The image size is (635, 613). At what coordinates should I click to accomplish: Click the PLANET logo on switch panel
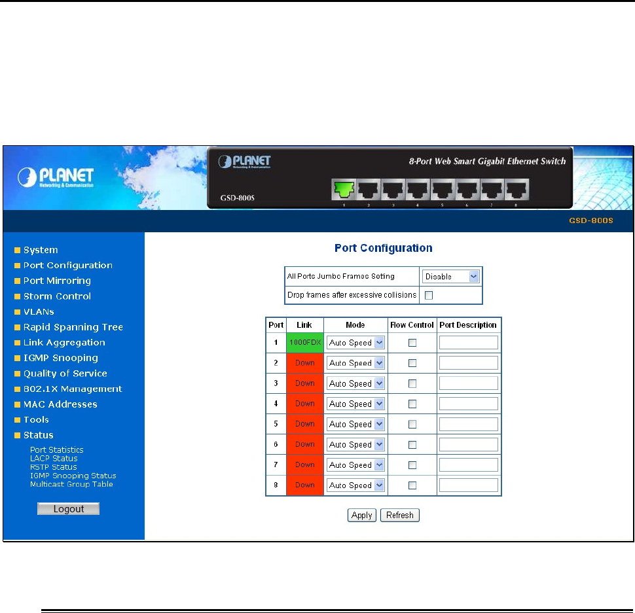tap(245, 162)
